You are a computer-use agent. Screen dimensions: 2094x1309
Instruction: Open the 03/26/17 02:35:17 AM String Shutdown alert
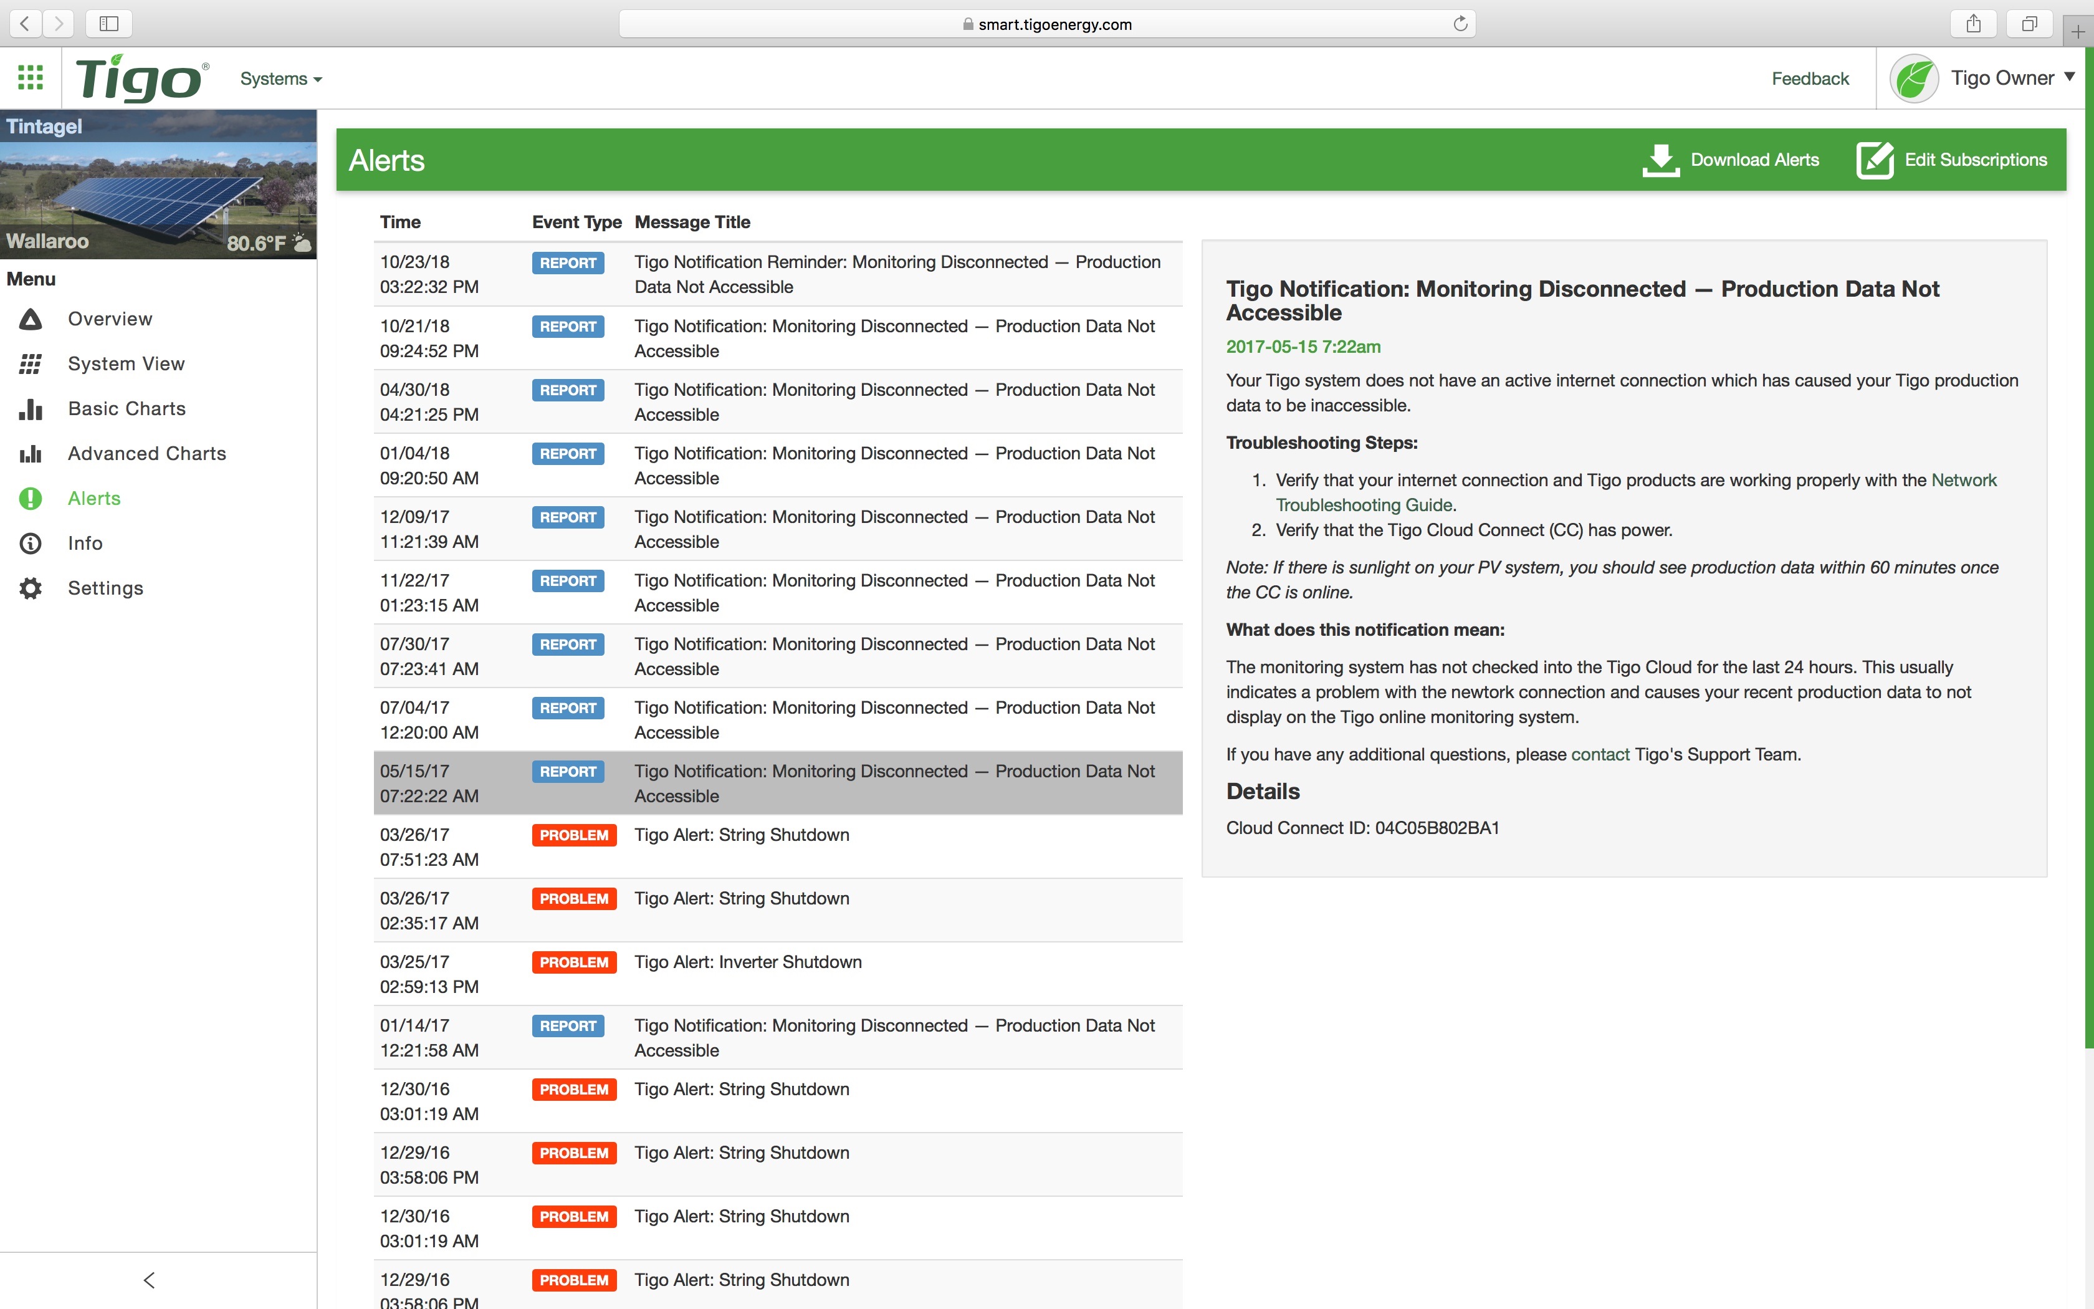(x=778, y=911)
